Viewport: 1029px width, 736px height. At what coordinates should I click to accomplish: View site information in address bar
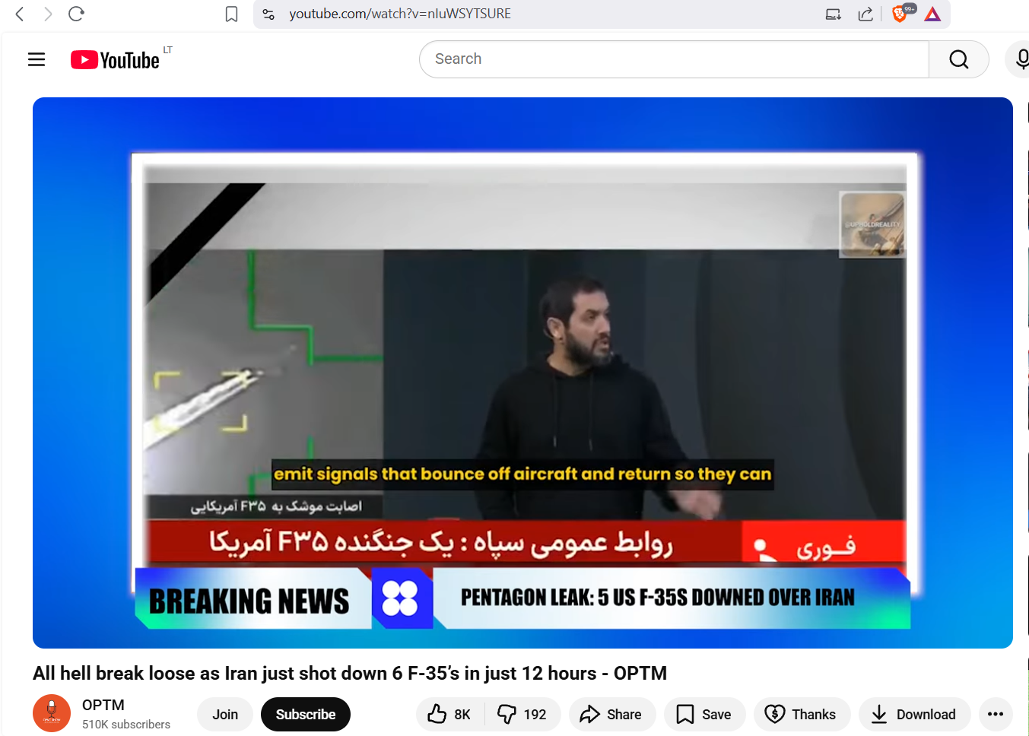click(268, 14)
